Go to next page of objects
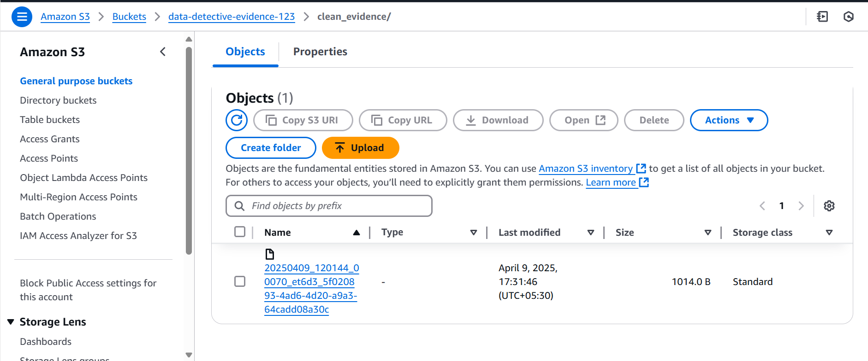 801,206
